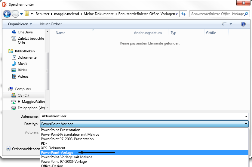
Task: Choose PowerPoint 97-2003-Präsentation from the list
Action: tap(67, 139)
